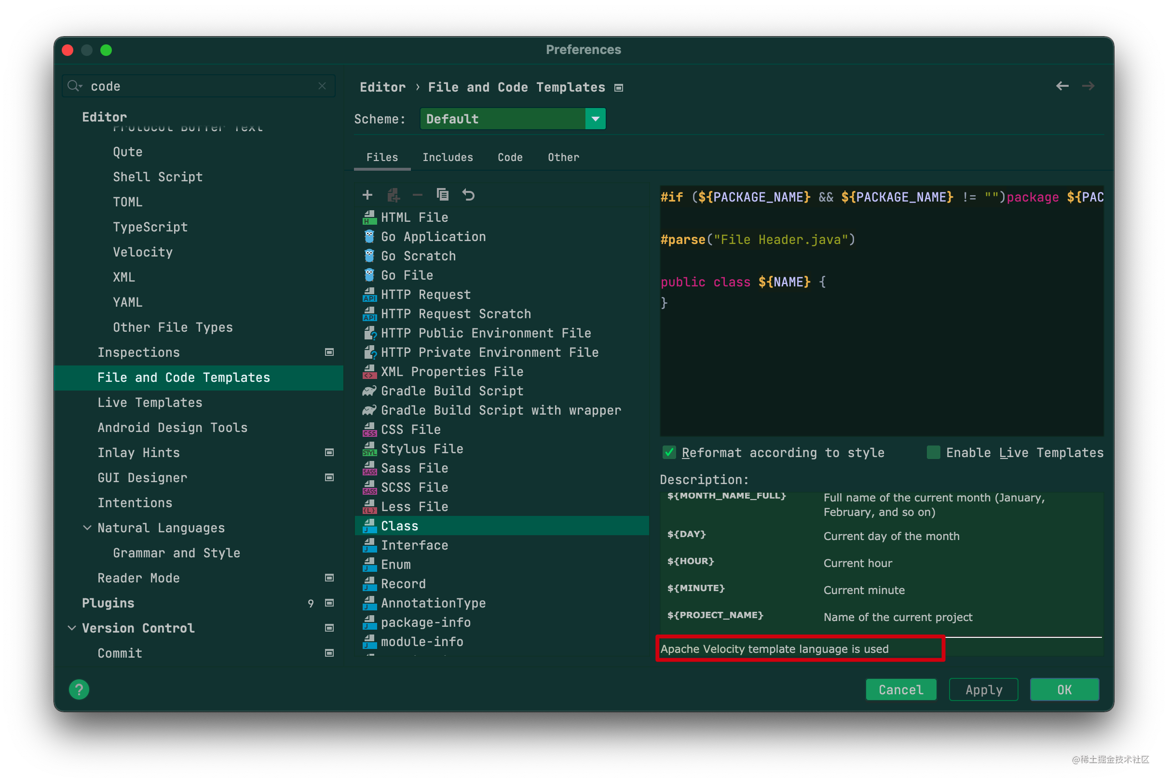Click the Apply button
This screenshot has height=783, width=1168.
click(983, 689)
